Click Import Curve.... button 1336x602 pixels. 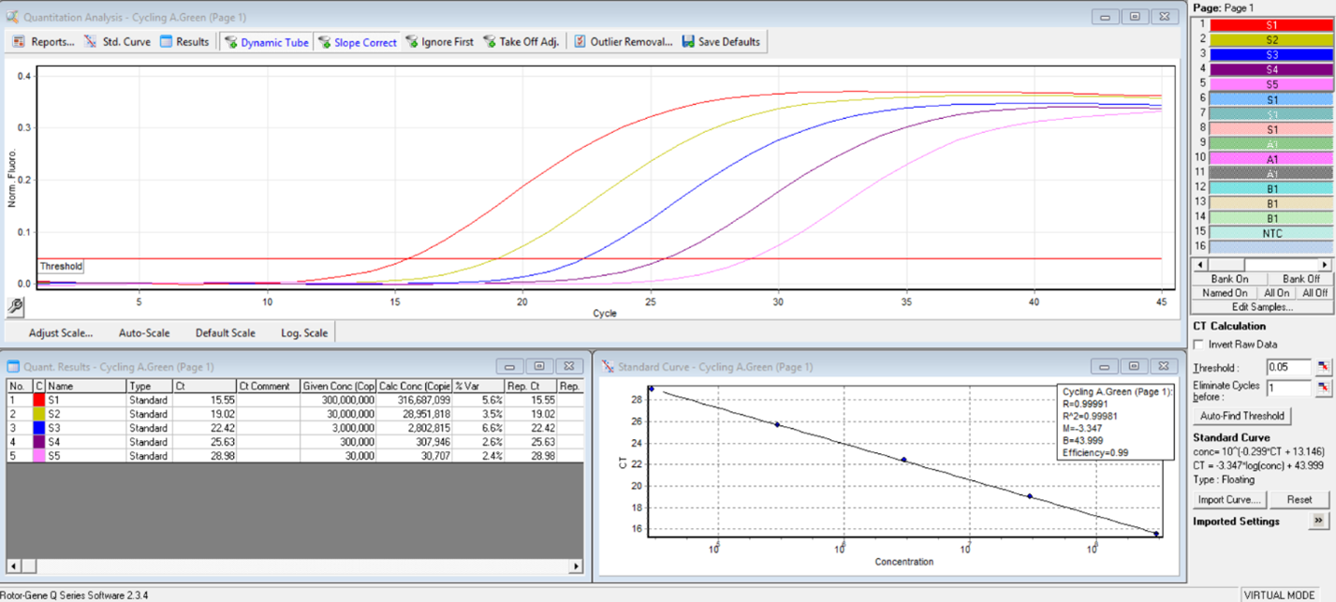pyautogui.click(x=1230, y=500)
